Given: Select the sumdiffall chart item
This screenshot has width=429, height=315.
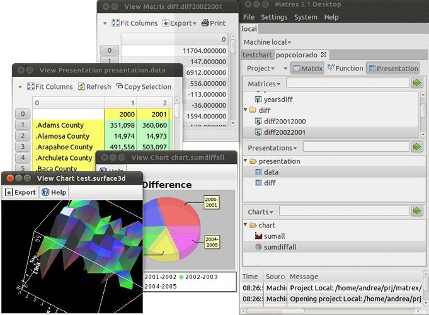Looking at the screenshot, I should [x=280, y=247].
